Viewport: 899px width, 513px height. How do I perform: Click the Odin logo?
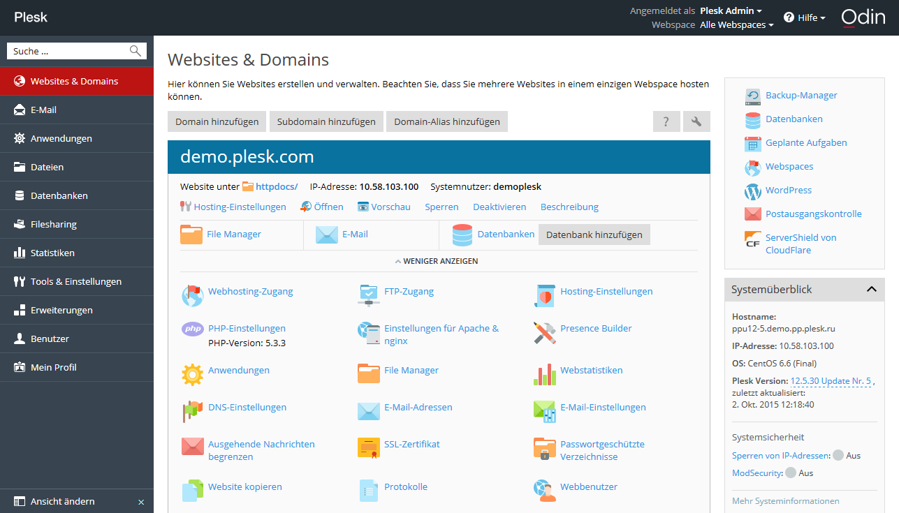pos(863,17)
